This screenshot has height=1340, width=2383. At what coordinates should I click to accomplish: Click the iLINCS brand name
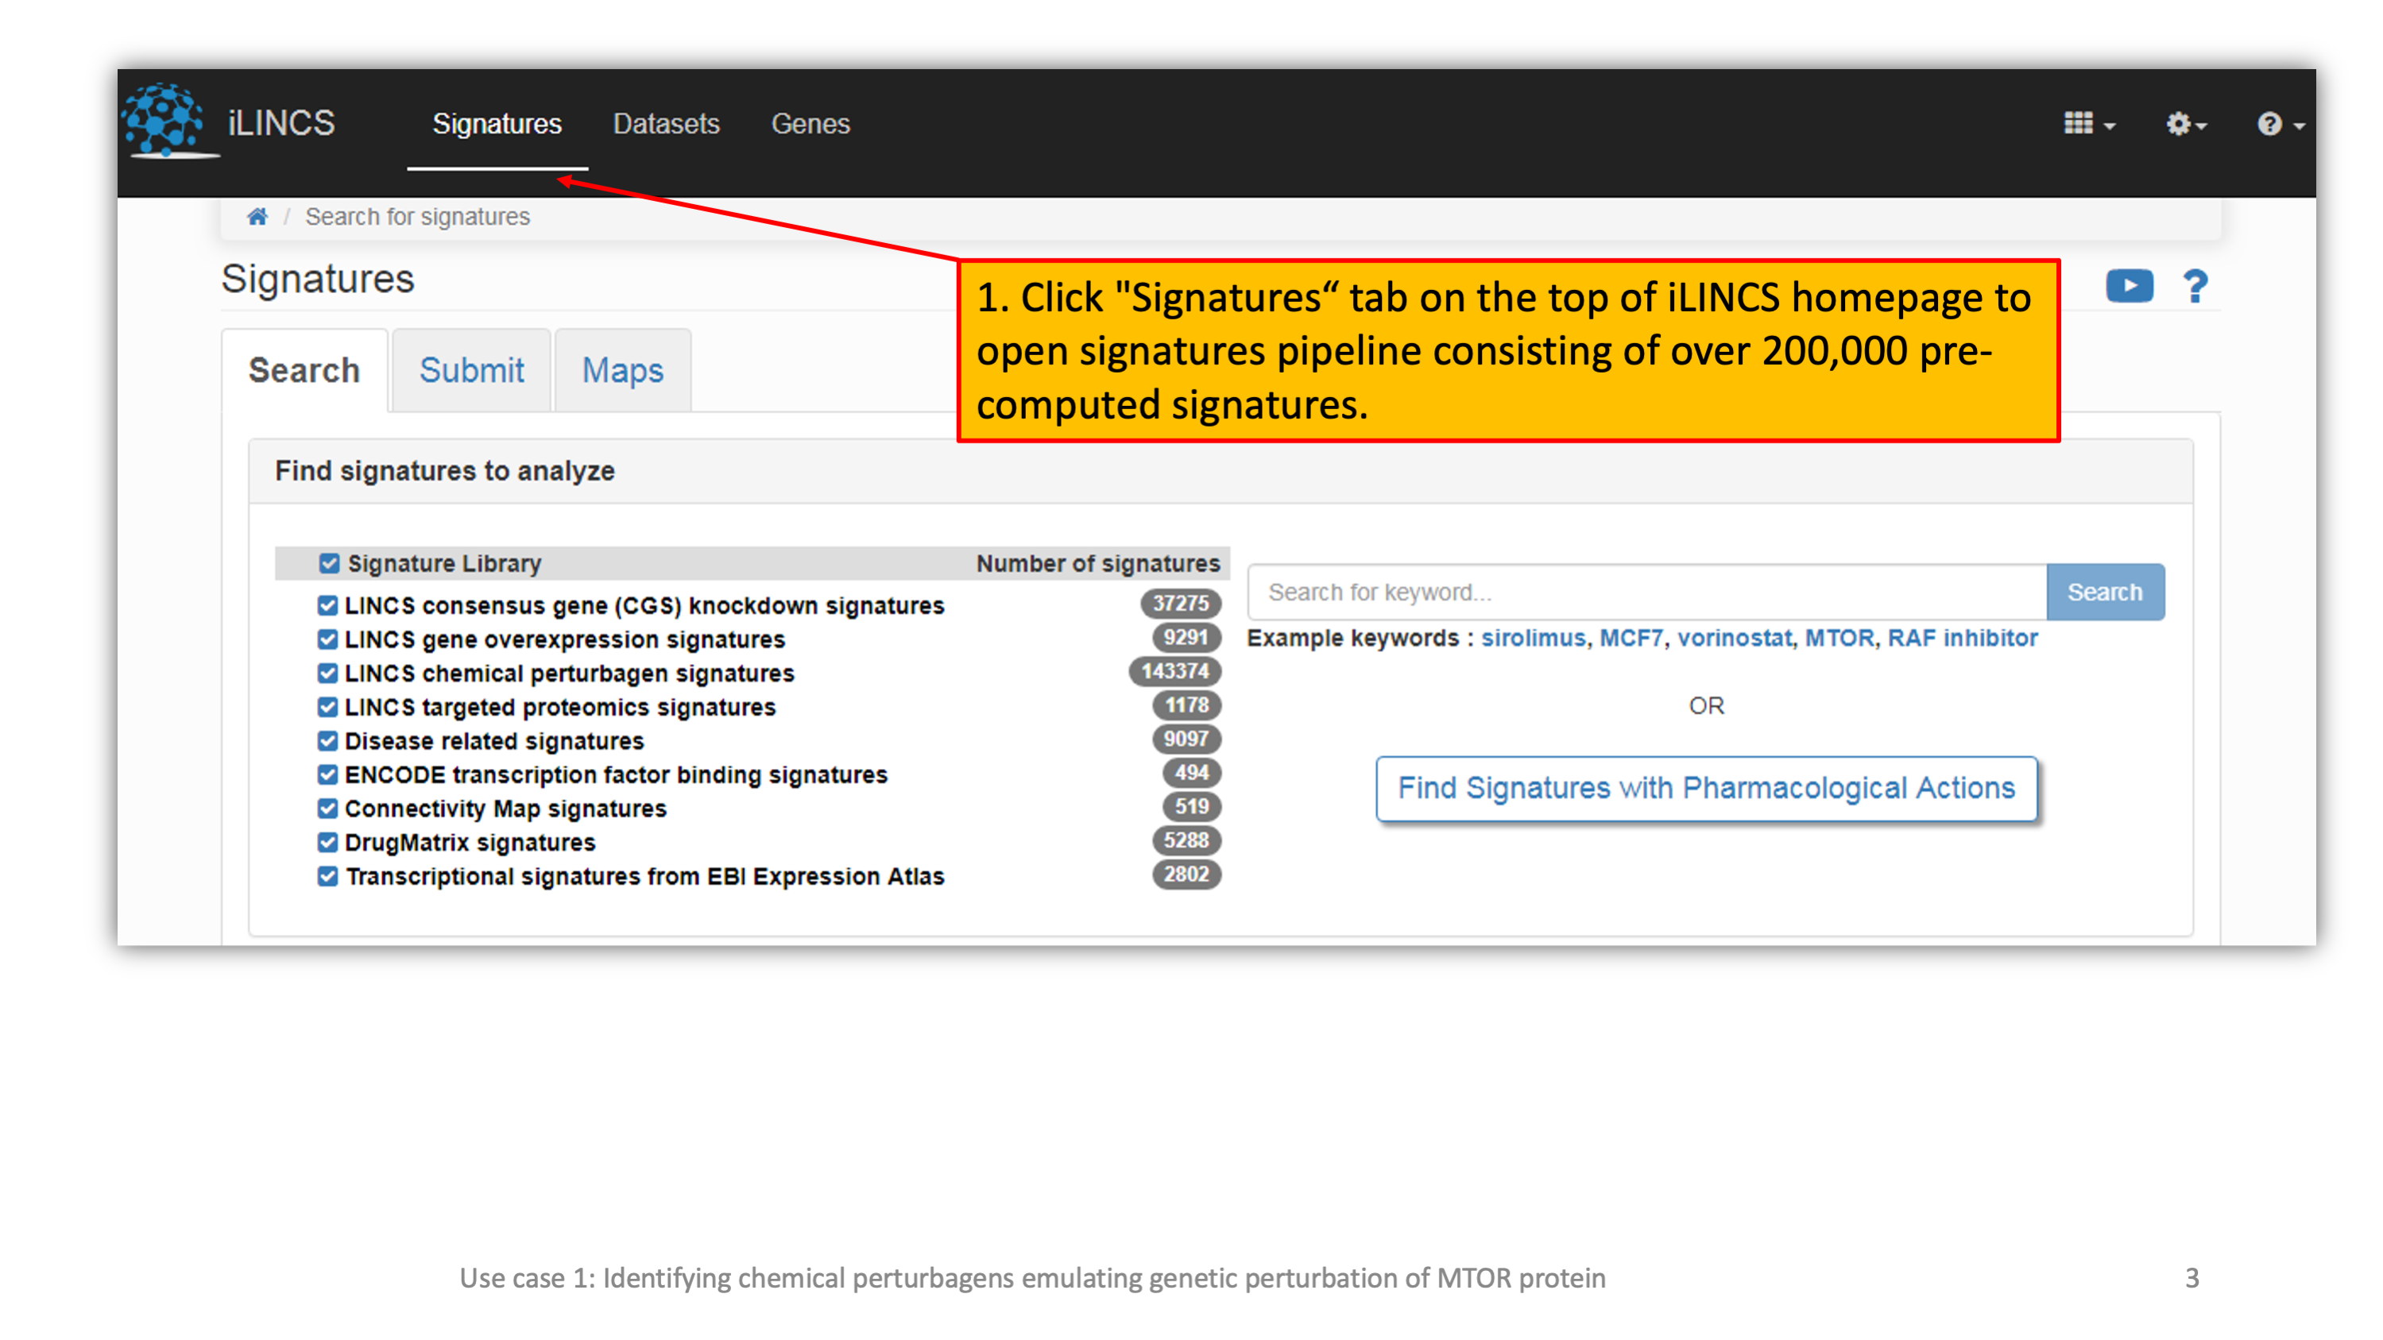[281, 123]
